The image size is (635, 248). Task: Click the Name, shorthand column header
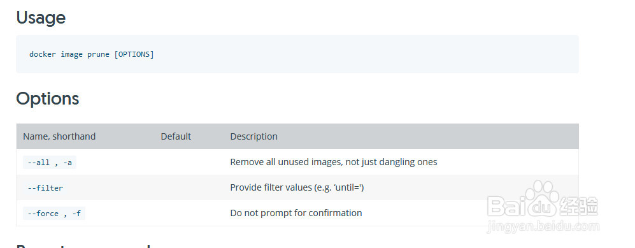pos(59,136)
